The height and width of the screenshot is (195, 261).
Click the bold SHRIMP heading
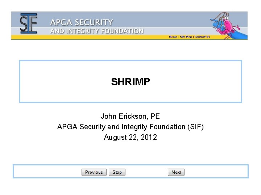[x=130, y=82]
